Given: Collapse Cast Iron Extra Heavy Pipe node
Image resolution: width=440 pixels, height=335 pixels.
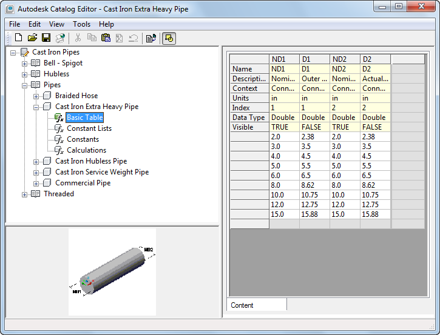Looking at the screenshot, I should tap(36, 107).
